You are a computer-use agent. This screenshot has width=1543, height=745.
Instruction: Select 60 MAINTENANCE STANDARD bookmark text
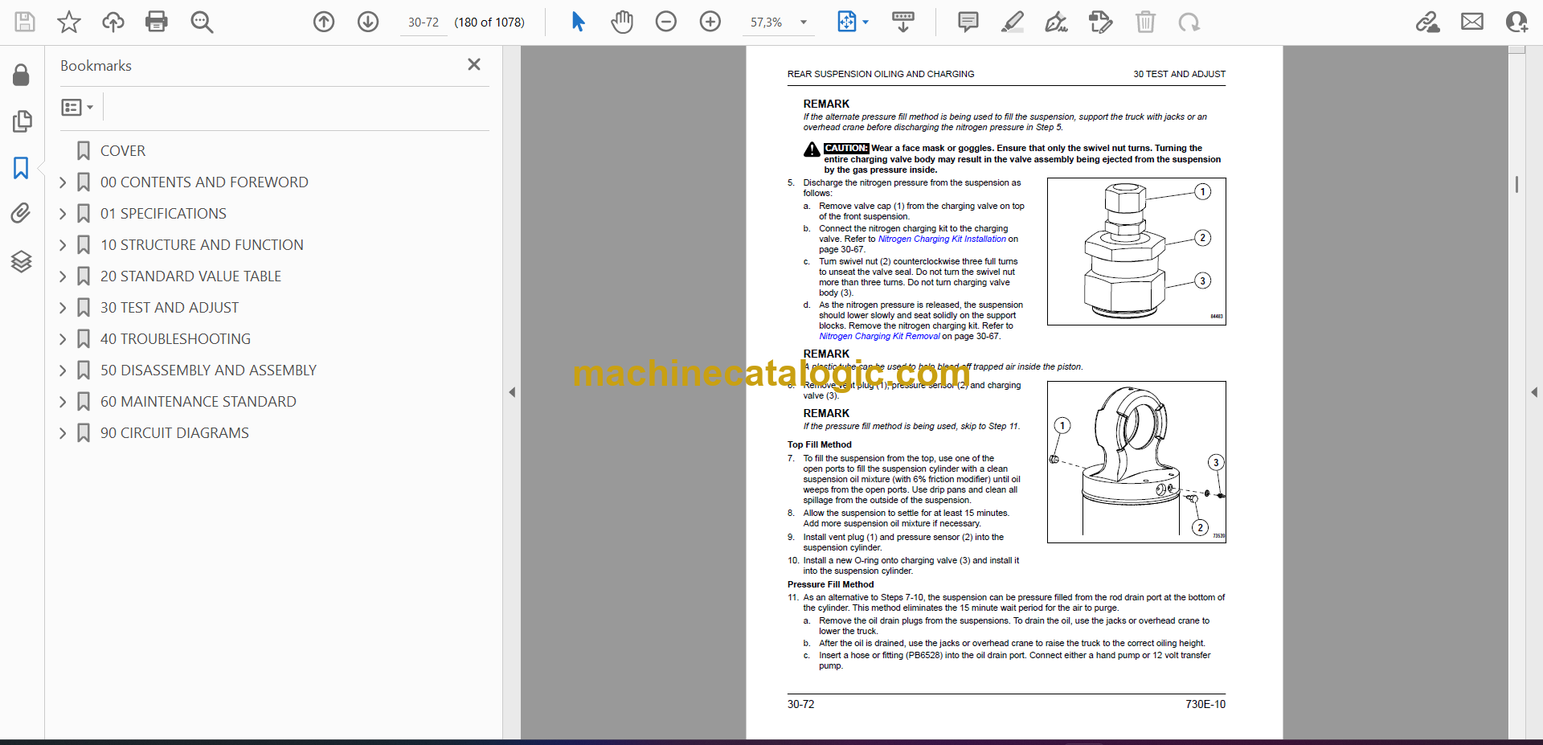point(199,402)
